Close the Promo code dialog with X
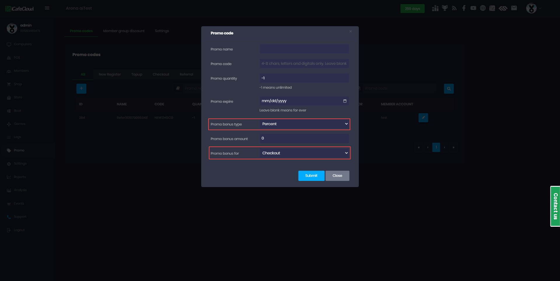560x281 pixels. (x=350, y=32)
